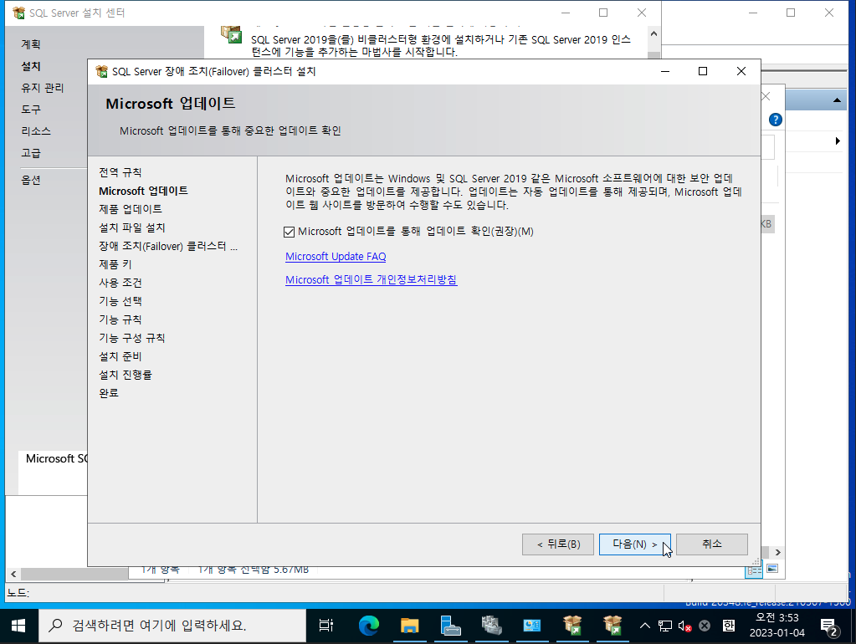Viewport: 856px width, 644px height.
Task: Switch to SQL Server setup icon beside tray chevron
Action: point(613,626)
